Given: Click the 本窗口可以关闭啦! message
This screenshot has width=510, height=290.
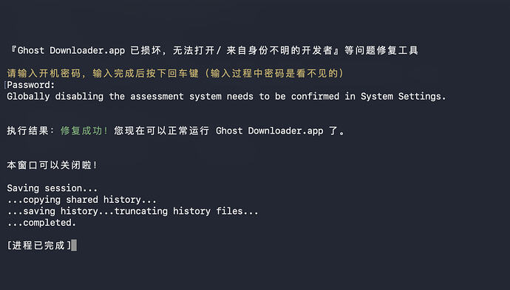Looking at the screenshot, I should [x=52, y=165].
